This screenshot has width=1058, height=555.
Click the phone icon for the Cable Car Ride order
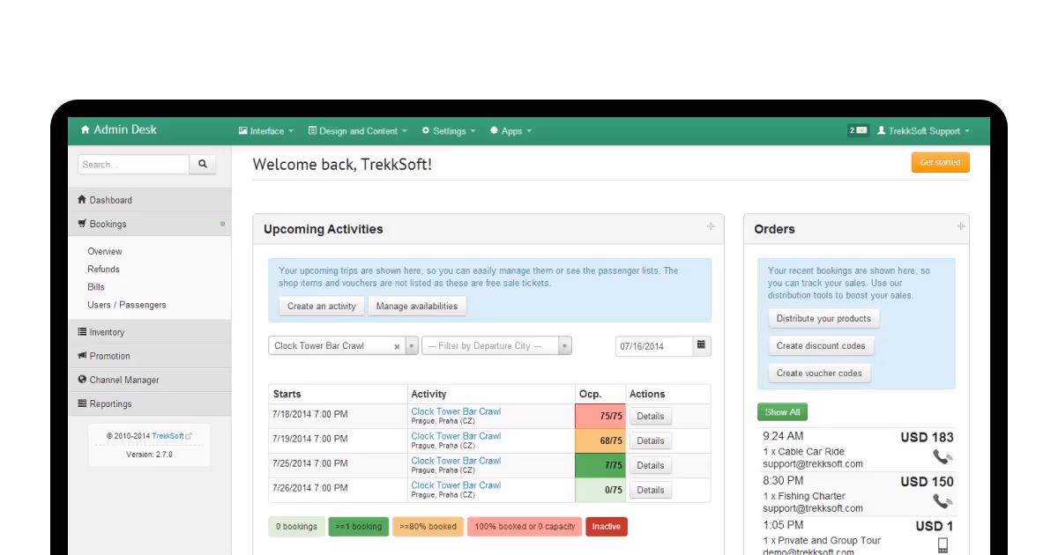click(x=943, y=457)
